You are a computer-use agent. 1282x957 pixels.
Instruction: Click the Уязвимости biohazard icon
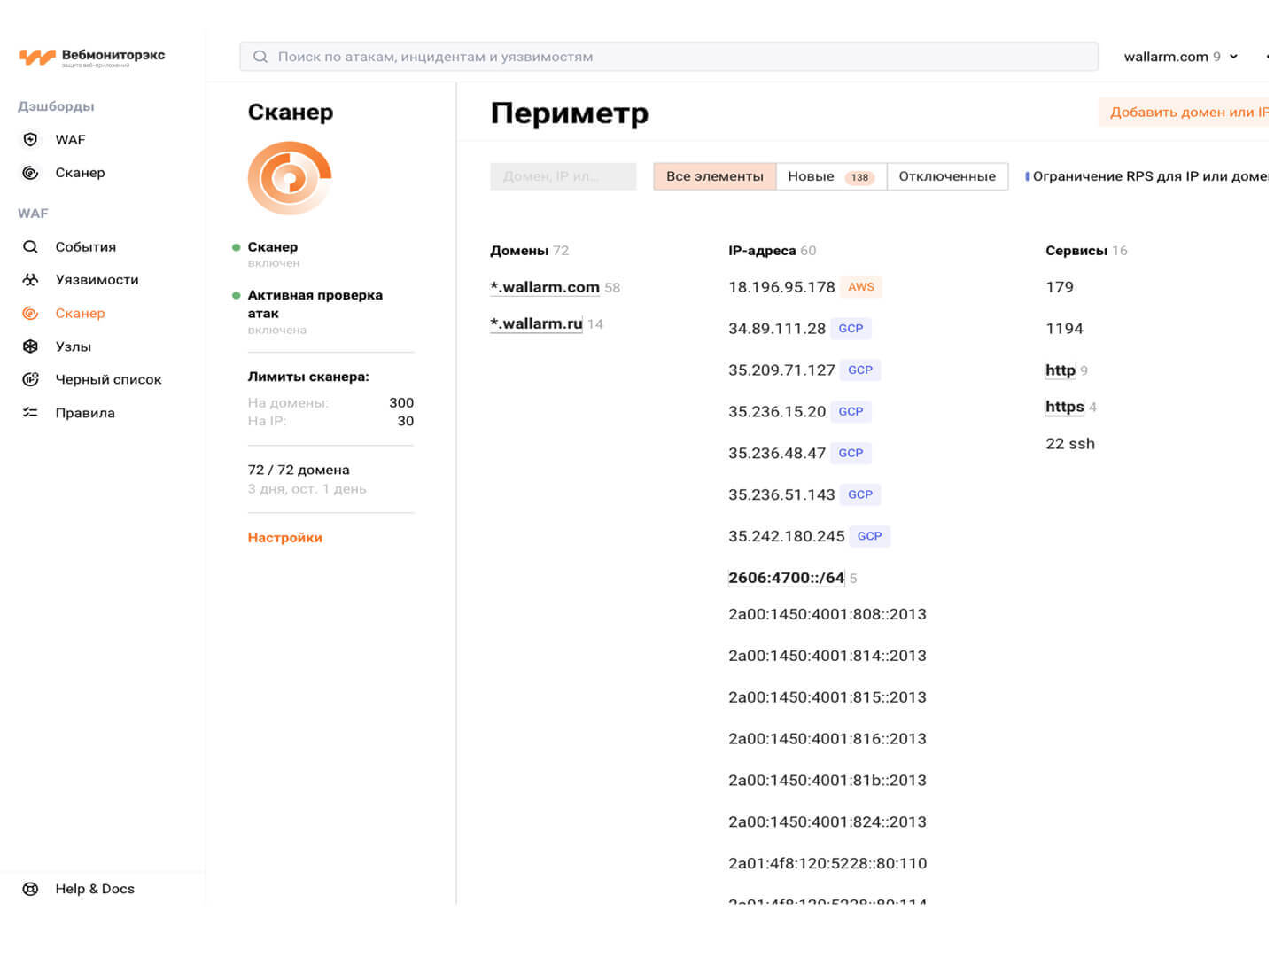click(30, 280)
